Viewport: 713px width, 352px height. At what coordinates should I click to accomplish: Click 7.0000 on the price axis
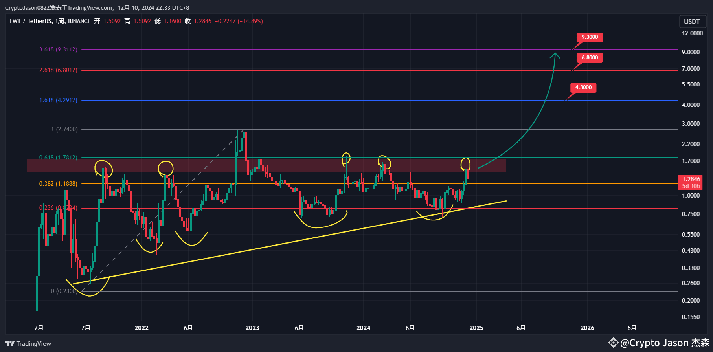click(691, 69)
